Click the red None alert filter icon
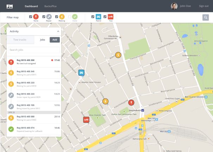 point(36,17)
